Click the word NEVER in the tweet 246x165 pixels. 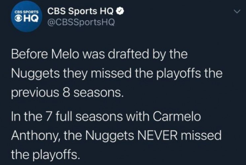point(158,135)
